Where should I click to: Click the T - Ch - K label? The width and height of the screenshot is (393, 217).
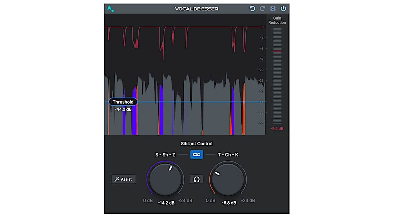tap(228, 155)
